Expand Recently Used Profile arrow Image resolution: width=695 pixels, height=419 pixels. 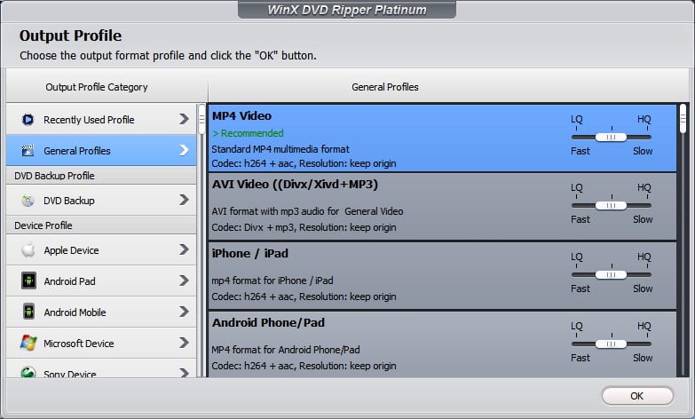pyautogui.click(x=184, y=119)
